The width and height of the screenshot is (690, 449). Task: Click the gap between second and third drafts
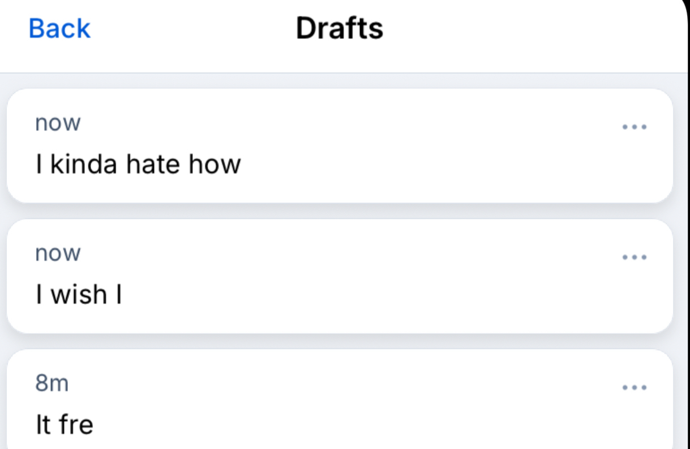pyautogui.click(x=340, y=341)
